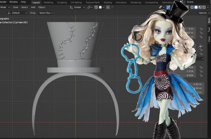211x139 pixels.
Task: Open the Default orientation dropdown
Action: coord(17,13)
